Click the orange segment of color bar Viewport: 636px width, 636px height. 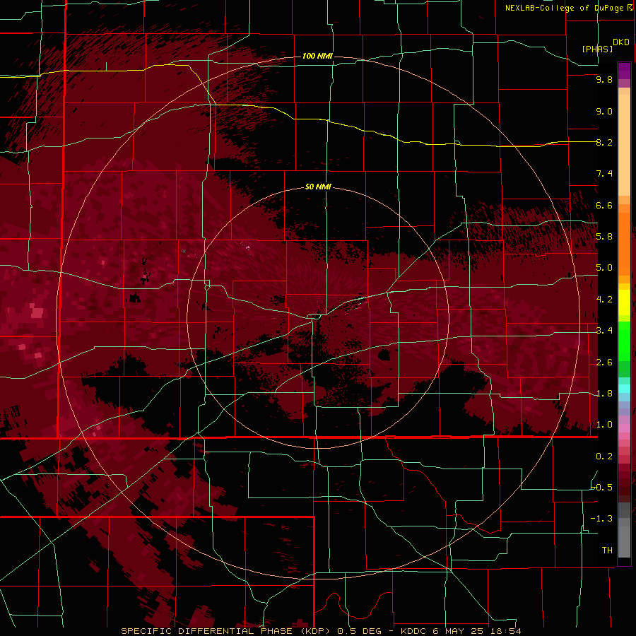[624, 243]
